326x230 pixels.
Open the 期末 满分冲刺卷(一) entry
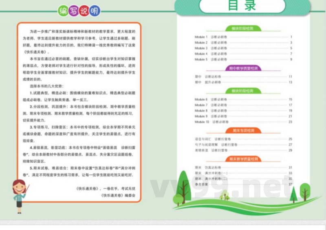tap(243, 173)
